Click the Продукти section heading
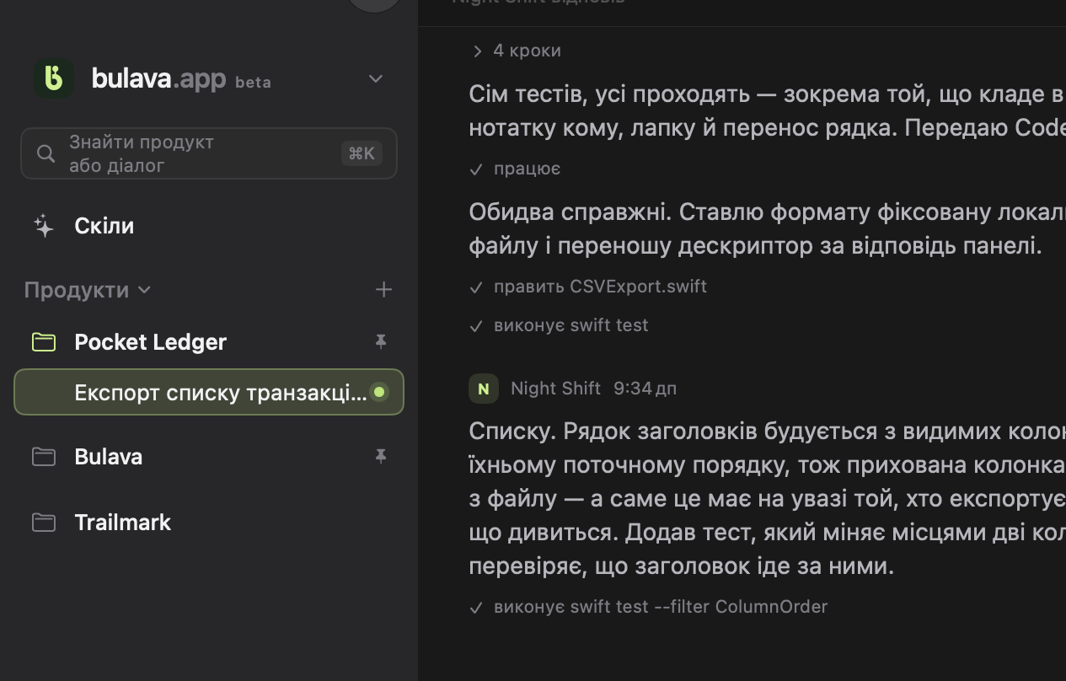 (77, 290)
